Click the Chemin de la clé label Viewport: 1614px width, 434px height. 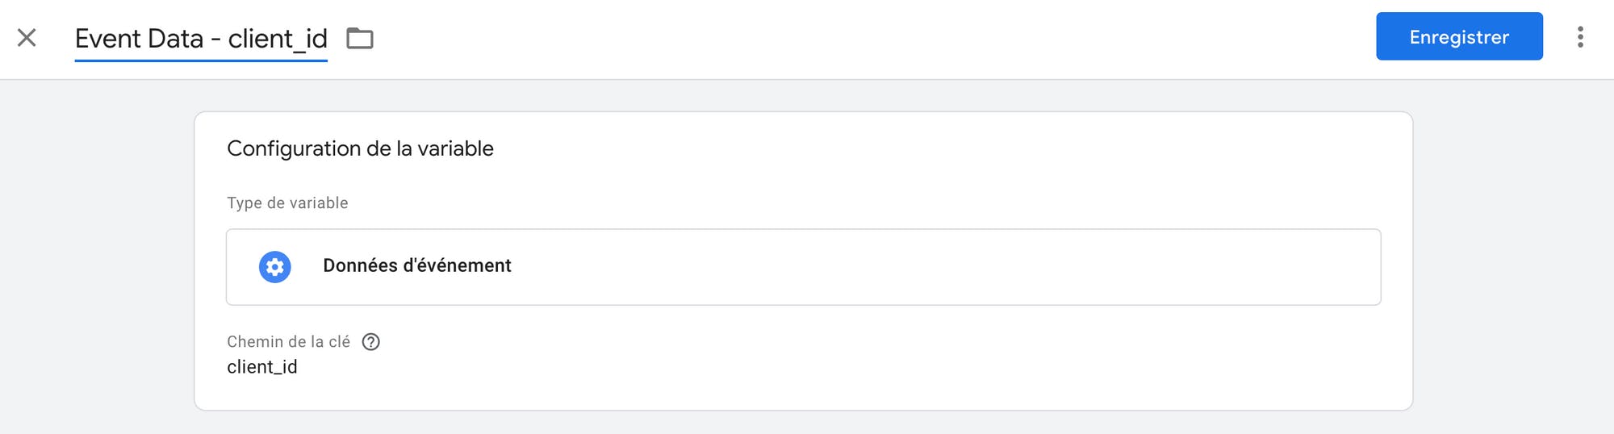click(x=288, y=342)
